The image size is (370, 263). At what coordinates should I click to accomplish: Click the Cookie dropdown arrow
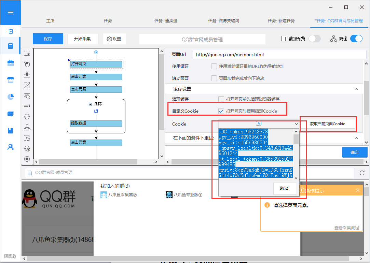297,124
